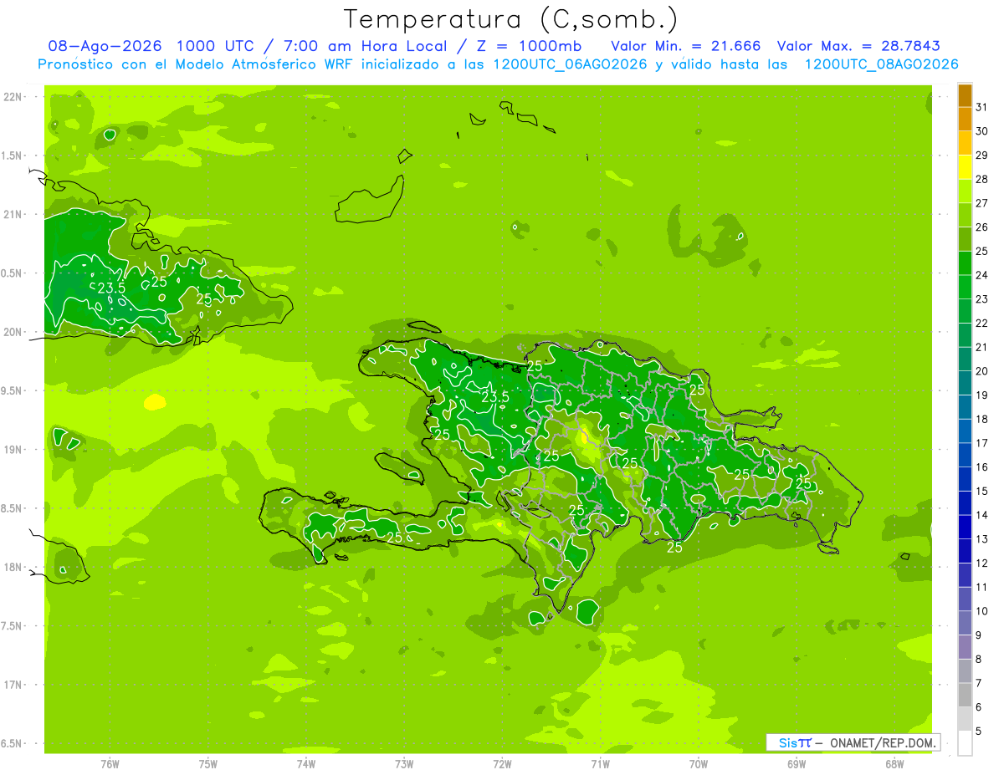Click the "5" value on the color legend
This screenshot has width=1004, height=775.
point(978,731)
